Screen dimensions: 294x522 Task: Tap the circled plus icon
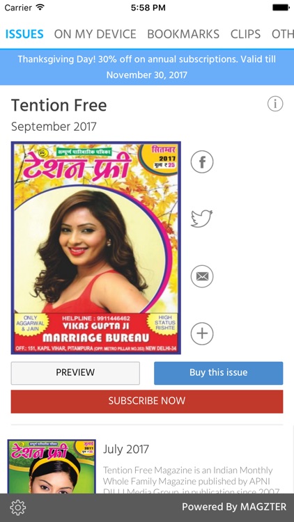(x=202, y=333)
